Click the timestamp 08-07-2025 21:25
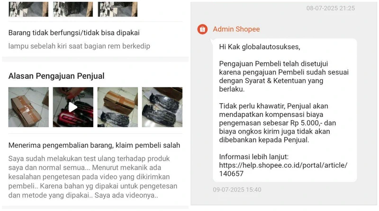Viewport: 379px width, 211px height. click(331, 8)
